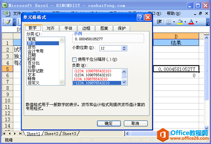This screenshot has width=211, height=144.
Task: Click the worksheet's vertical scroll-down arrow
Action: [206, 128]
